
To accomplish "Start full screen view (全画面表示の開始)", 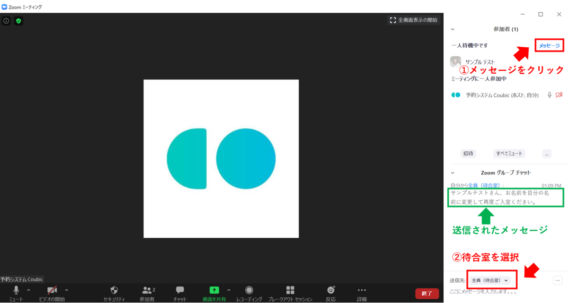I will 414,20.
